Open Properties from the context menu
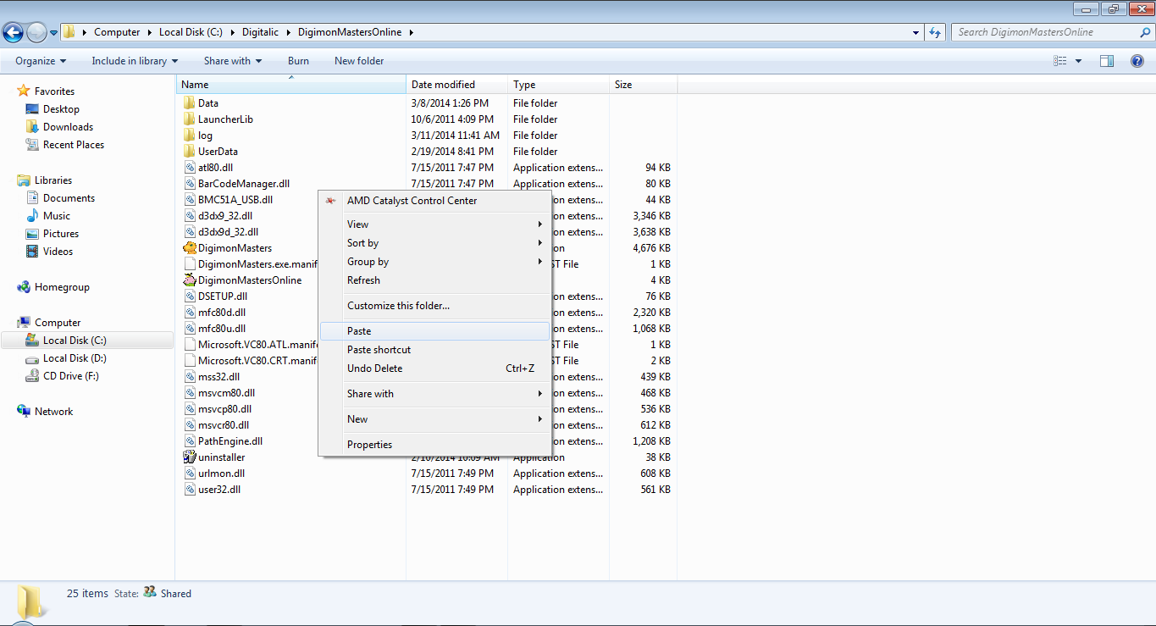The height and width of the screenshot is (626, 1156). coord(434,445)
